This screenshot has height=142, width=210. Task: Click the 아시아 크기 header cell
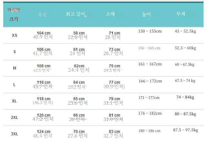(14, 14)
